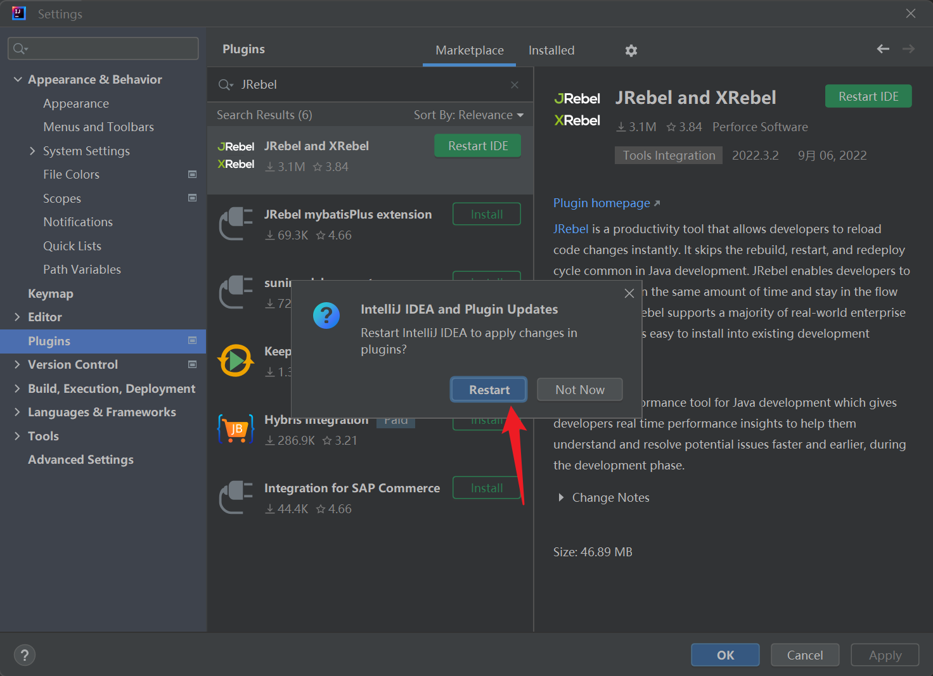Focus the plugin search field containing JRebel
The height and width of the screenshot is (676, 933).
370,85
